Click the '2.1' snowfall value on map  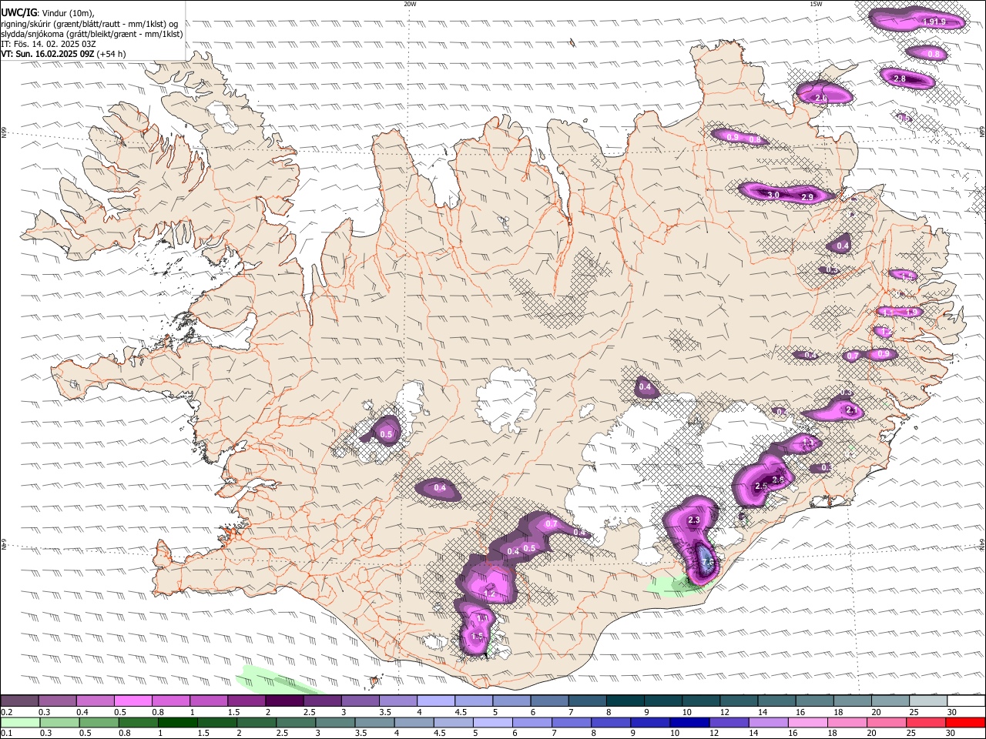pyautogui.click(x=850, y=411)
